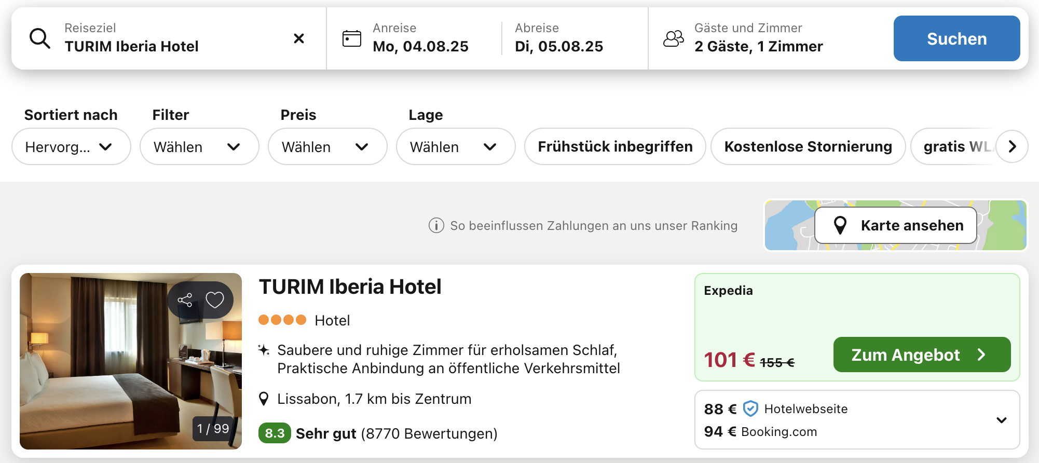Open the Sortiert nach dropdown
The height and width of the screenshot is (463, 1039).
coord(71,147)
